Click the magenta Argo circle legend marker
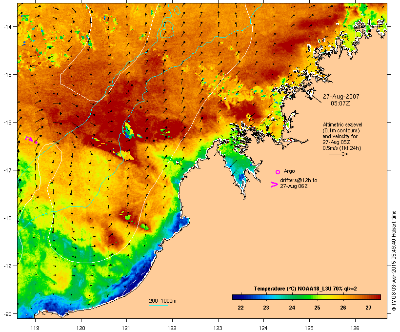Image resolution: width=400 pixels, height=332 pixels. (x=278, y=172)
